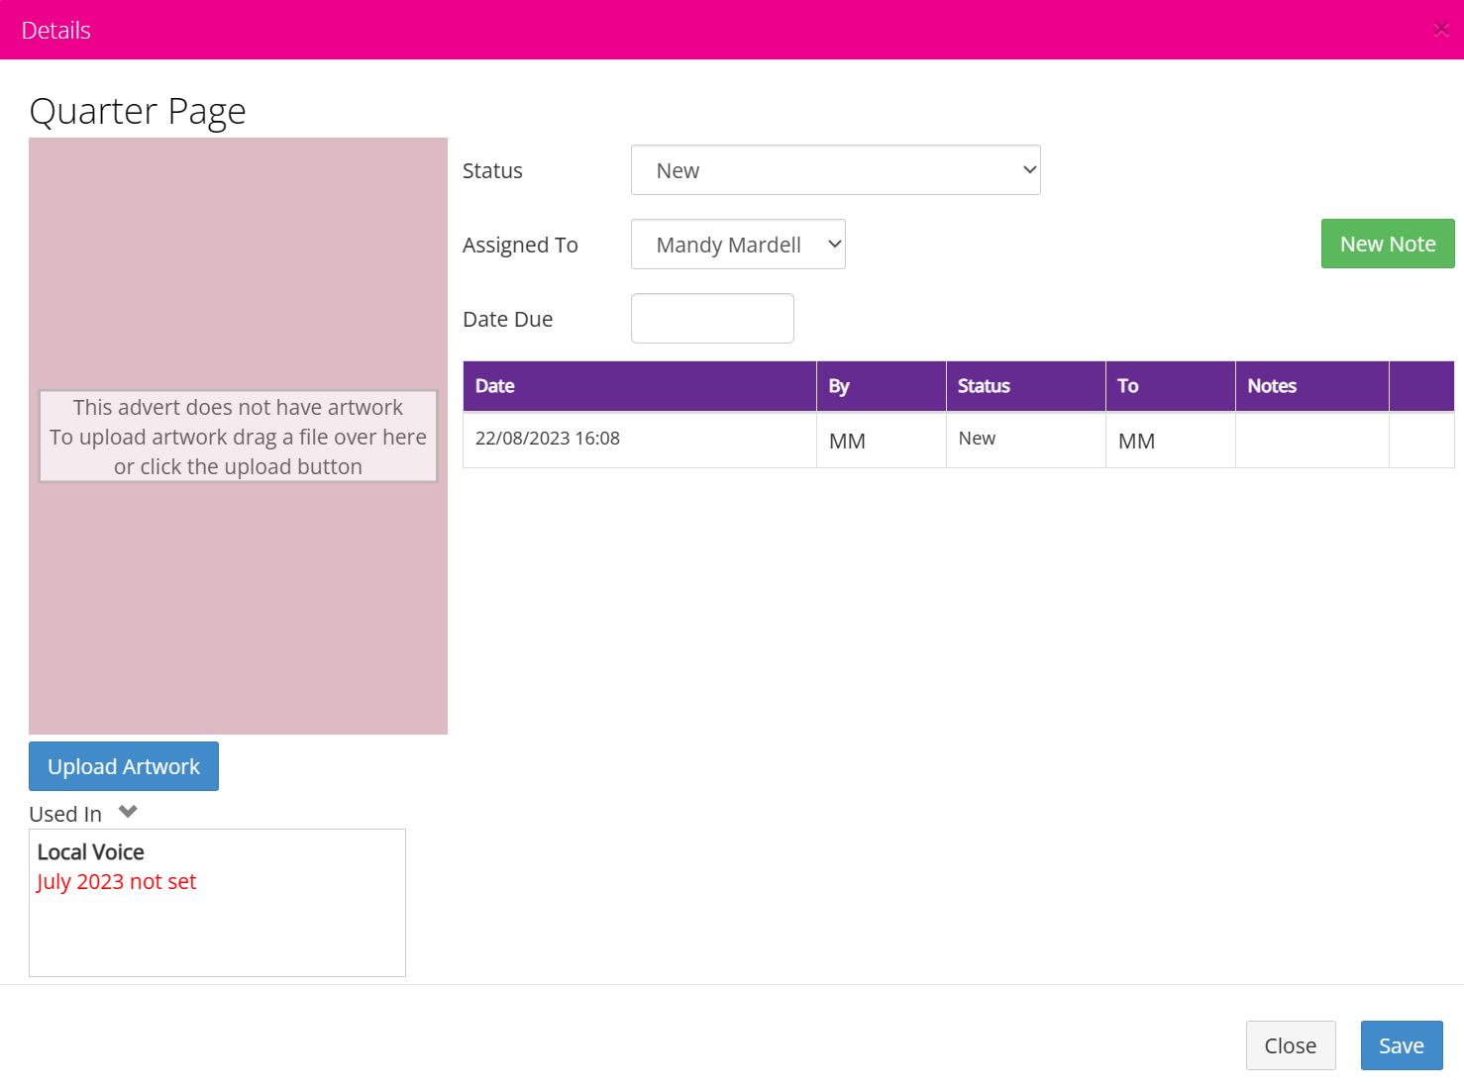Click the Close button
1464x1089 pixels.
click(1291, 1044)
